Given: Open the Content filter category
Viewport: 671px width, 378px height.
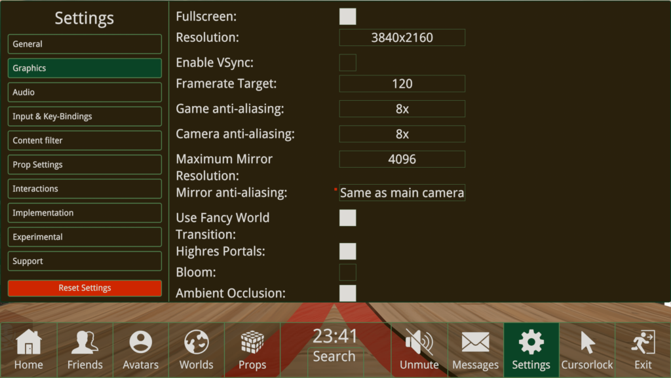Looking at the screenshot, I should pos(85,140).
